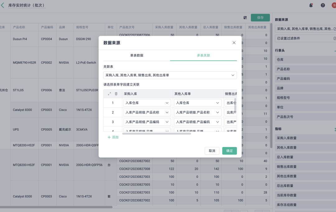Click the 取消 button
The width and height of the screenshot is (336, 212).
[212, 151]
